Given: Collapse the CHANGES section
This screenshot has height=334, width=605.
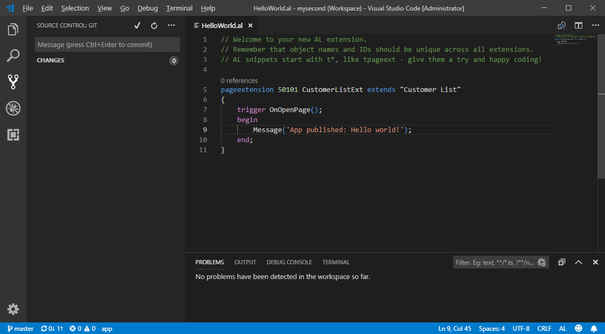Looking at the screenshot, I should tap(51, 61).
